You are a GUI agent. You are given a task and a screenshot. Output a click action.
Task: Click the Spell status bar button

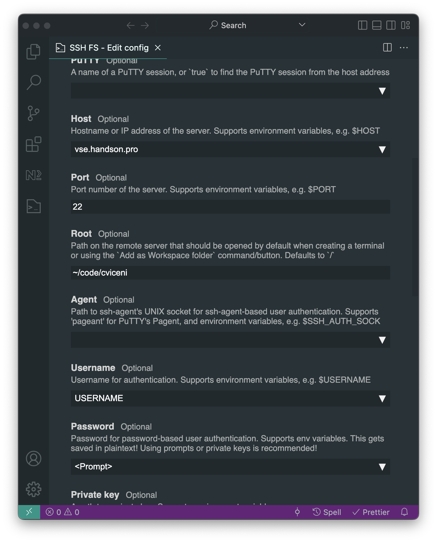[x=327, y=512]
